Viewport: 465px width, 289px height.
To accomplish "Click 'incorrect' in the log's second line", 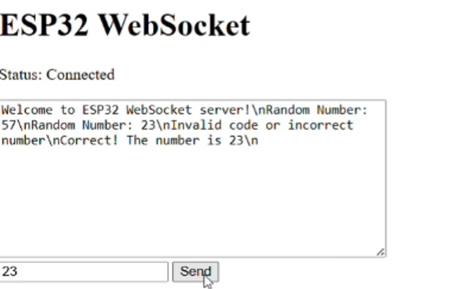I will coord(321,125).
